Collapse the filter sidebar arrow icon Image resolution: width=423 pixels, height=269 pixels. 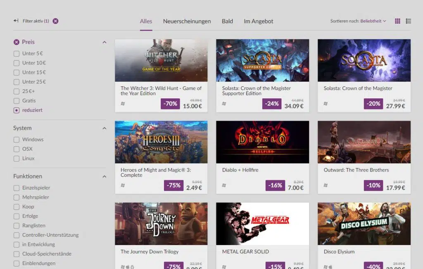click(x=16, y=21)
